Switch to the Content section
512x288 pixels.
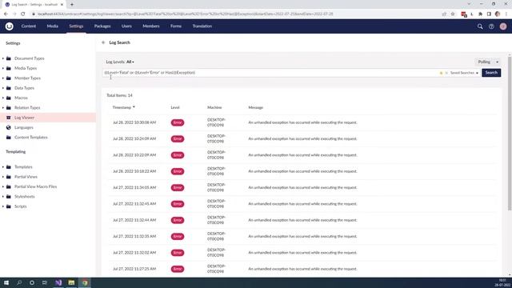29,26
